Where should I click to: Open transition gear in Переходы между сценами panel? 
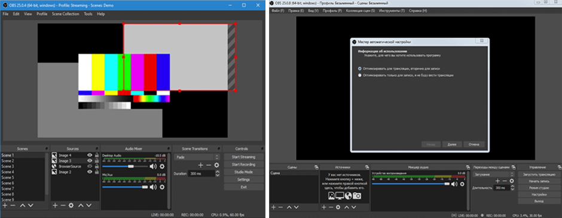click(512, 181)
